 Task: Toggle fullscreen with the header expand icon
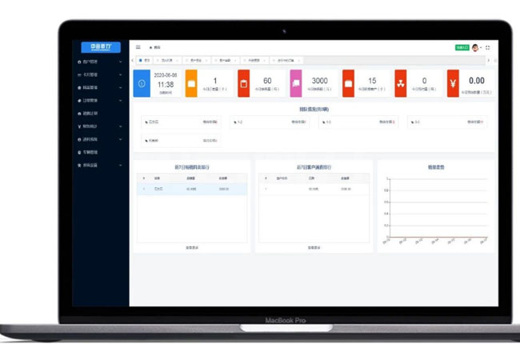pos(488,47)
